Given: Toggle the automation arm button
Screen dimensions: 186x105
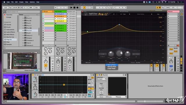Looking at the screenshot, I should coord(84,8).
